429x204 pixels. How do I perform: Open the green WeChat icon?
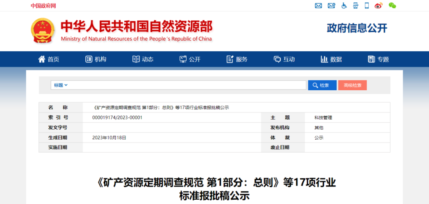pos(392,6)
